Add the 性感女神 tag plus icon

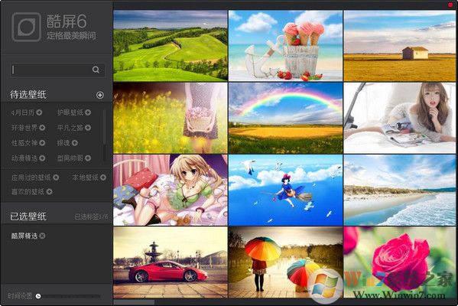pos(42,143)
